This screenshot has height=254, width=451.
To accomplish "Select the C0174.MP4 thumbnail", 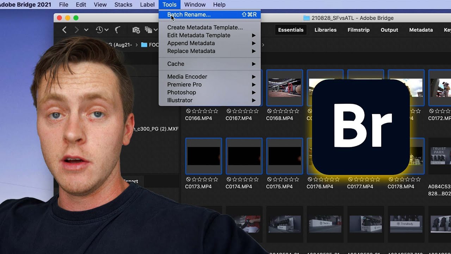I will (x=244, y=156).
